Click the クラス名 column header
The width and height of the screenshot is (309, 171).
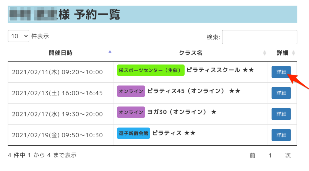(191, 53)
